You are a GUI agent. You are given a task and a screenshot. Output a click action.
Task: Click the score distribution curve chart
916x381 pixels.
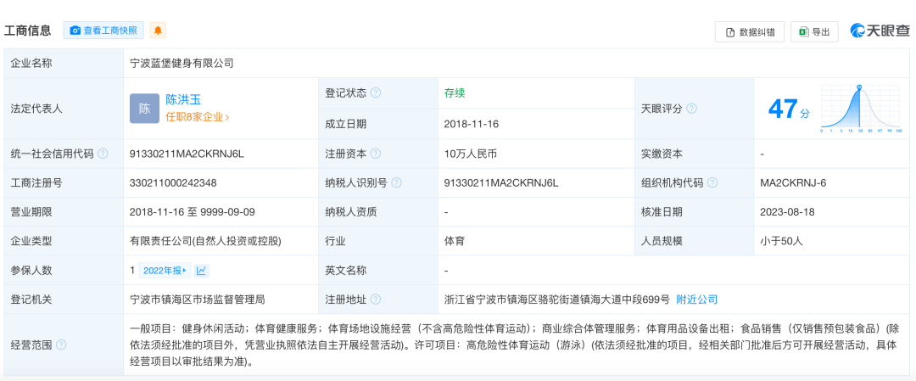coord(861,109)
